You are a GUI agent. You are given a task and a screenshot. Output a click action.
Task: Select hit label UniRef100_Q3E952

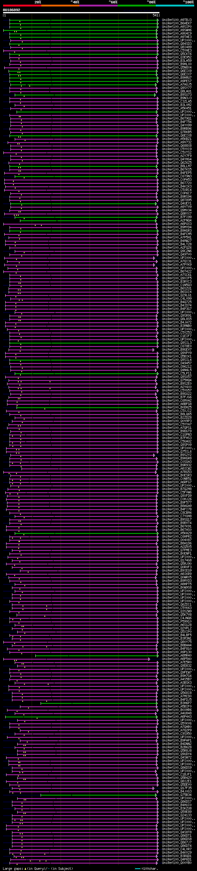click(x=177, y=57)
